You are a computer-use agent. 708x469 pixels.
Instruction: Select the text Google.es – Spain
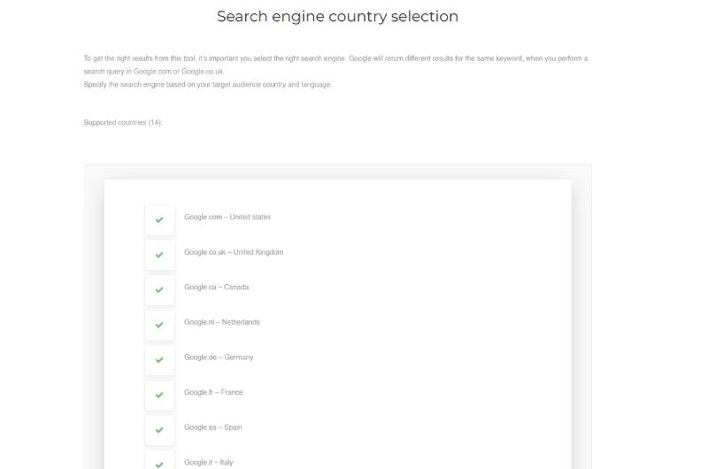pyautogui.click(x=212, y=427)
